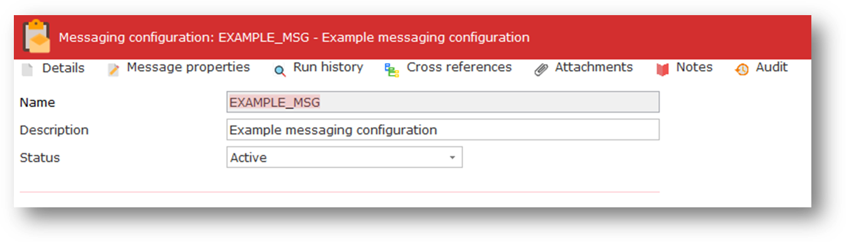
Task: Click the Run history magnifier icon
Action: pos(280,71)
